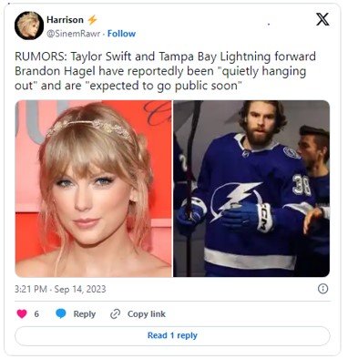Follow the @SinemRawr account
Image resolution: width=348 pixels, height=359 pixels.
(x=121, y=34)
